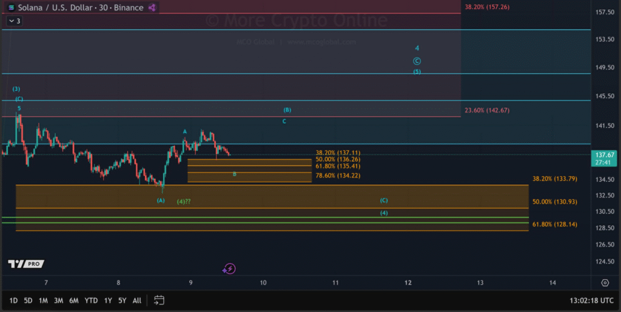Image resolution: width=621 pixels, height=312 pixels.
Task: Click the date 14 on the time axis
Action: pos(552,282)
